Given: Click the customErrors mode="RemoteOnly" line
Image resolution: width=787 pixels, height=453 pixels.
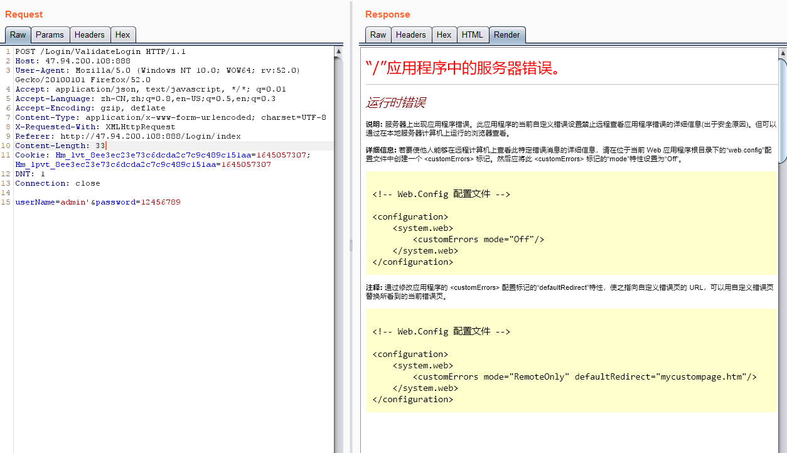Looking at the screenshot, I should (x=585, y=376).
